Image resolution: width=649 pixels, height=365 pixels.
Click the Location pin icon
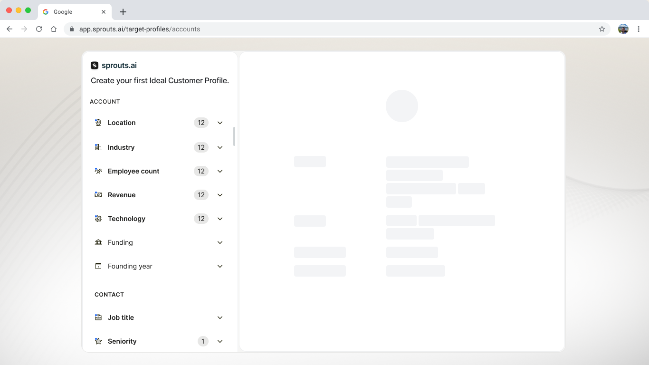pos(98,123)
